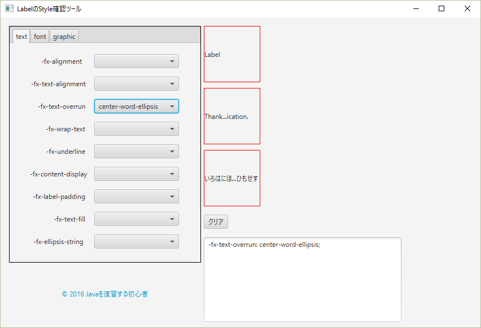Click the いろはにほ...ひもせす preview box
Image resolution: width=481 pixels, height=328 pixels.
231,178
